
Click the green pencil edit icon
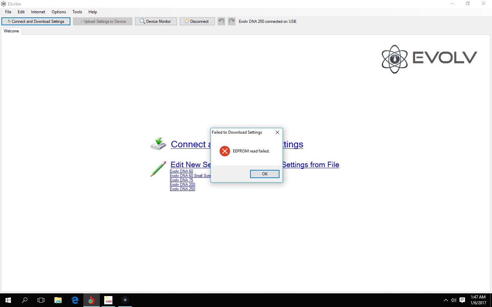coord(158,169)
